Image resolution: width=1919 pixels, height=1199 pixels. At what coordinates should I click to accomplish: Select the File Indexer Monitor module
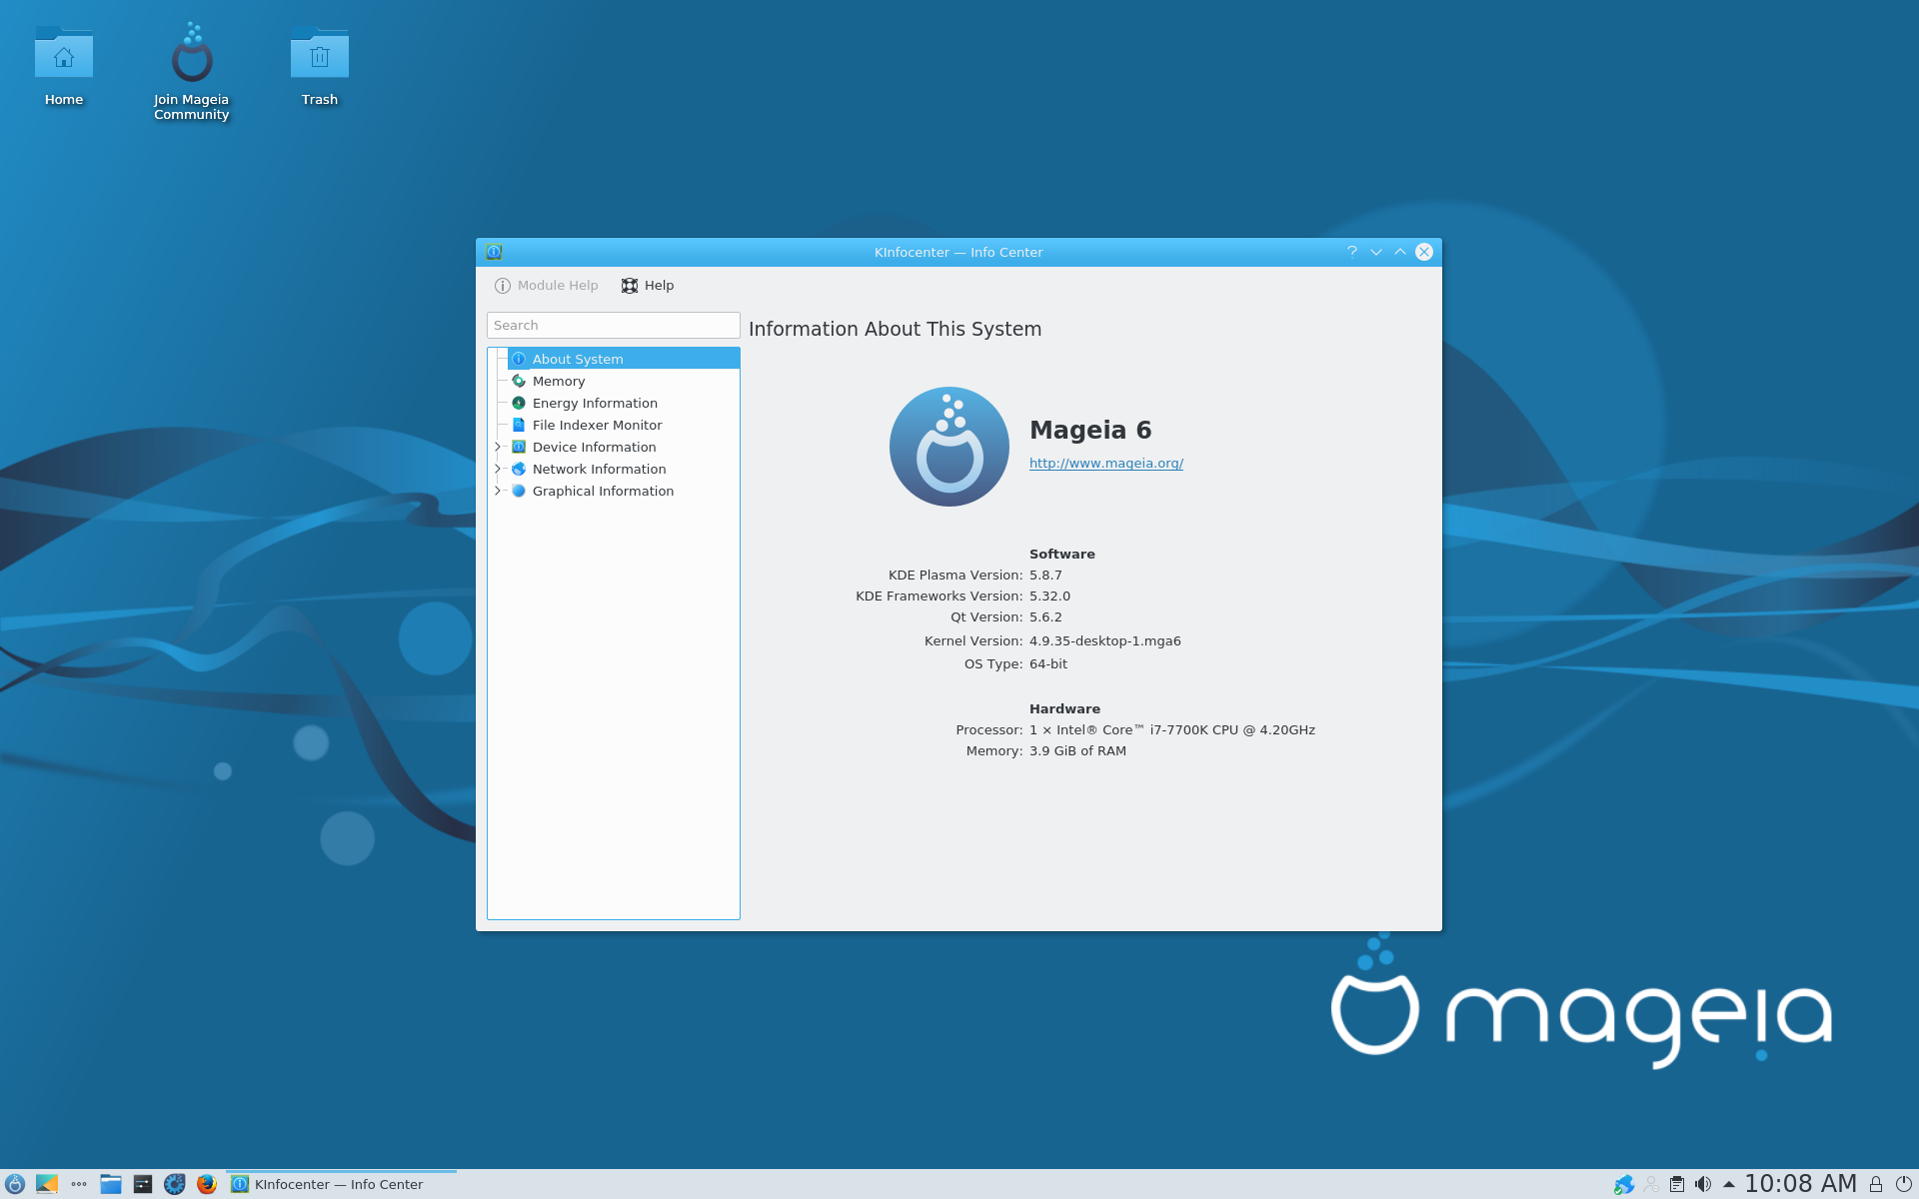click(x=597, y=425)
